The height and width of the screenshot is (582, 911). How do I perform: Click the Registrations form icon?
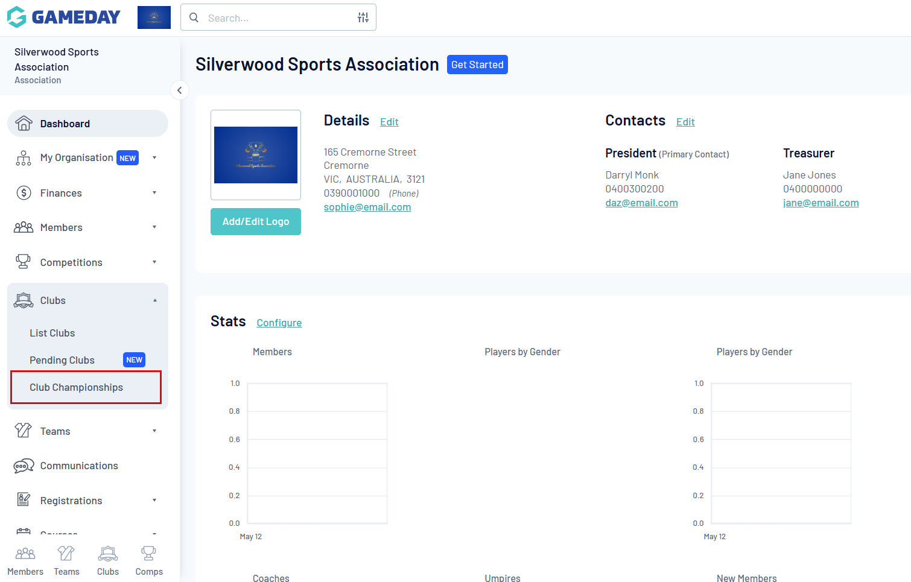pos(24,500)
